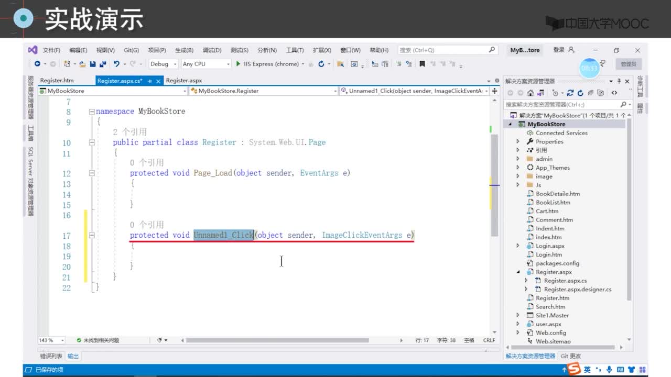
Task: Click the 未找到相关问题 status indicator
Action: pos(98,340)
